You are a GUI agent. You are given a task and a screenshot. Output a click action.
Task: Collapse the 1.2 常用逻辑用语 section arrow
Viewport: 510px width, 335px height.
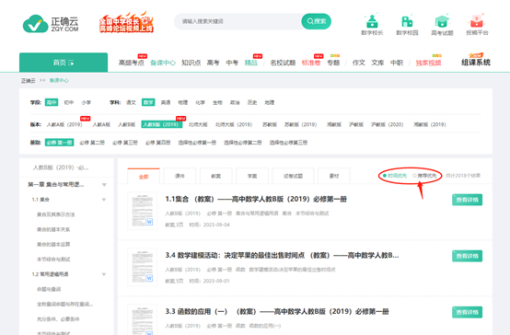click(104, 274)
